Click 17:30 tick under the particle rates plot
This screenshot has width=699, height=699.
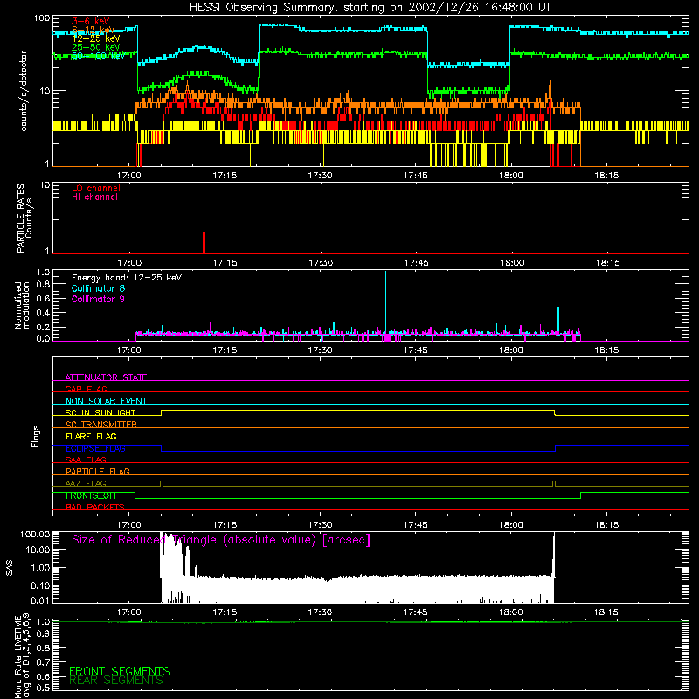point(321,263)
